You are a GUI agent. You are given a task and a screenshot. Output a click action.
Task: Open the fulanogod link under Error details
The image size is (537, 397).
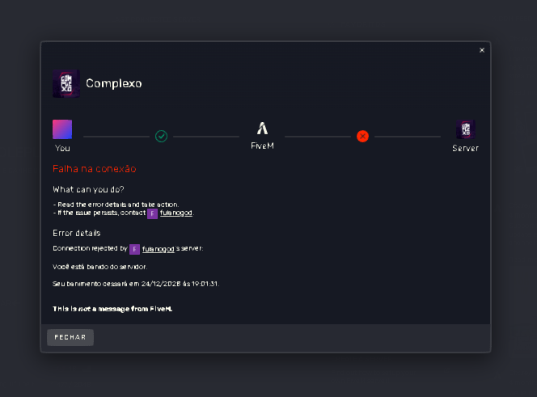coord(159,249)
